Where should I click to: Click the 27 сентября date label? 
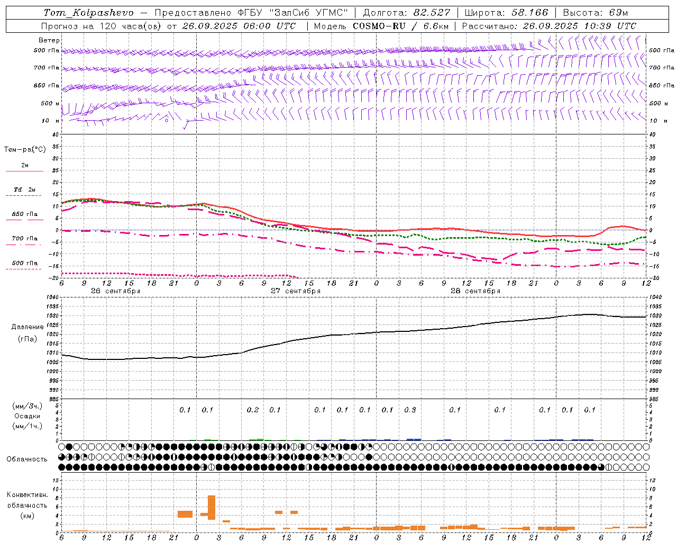coord(296,291)
